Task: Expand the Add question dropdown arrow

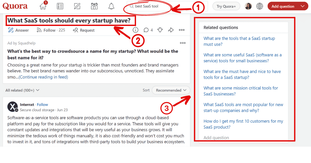Action: [x=302, y=6]
